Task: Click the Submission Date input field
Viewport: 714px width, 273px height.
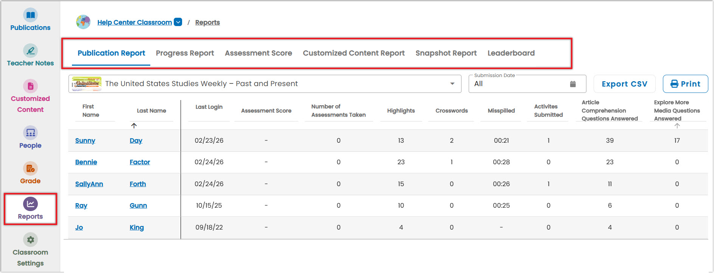Action: (x=527, y=84)
